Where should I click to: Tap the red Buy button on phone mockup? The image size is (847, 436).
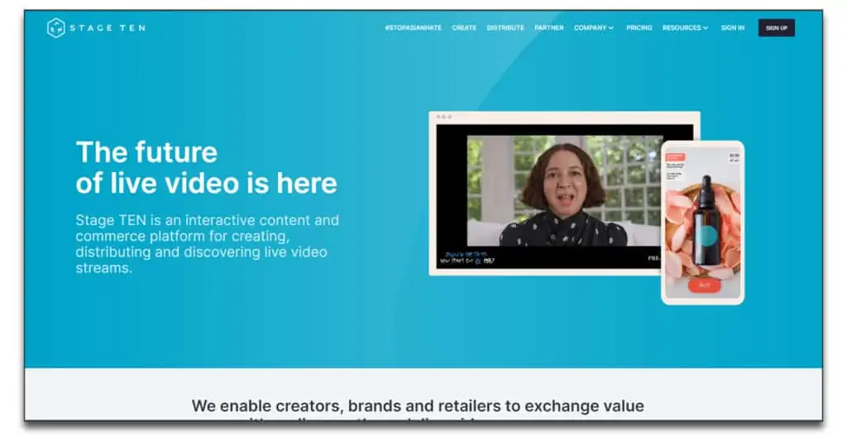(704, 285)
